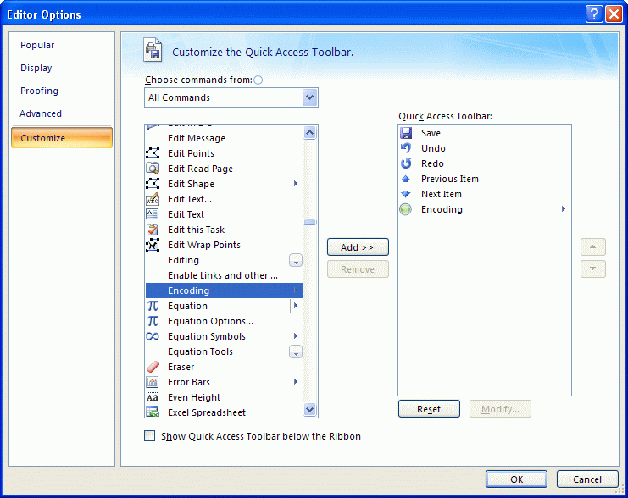Click the help question mark in title bar
Image resolution: width=628 pixels, height=498 pixels.
point(593,14)
